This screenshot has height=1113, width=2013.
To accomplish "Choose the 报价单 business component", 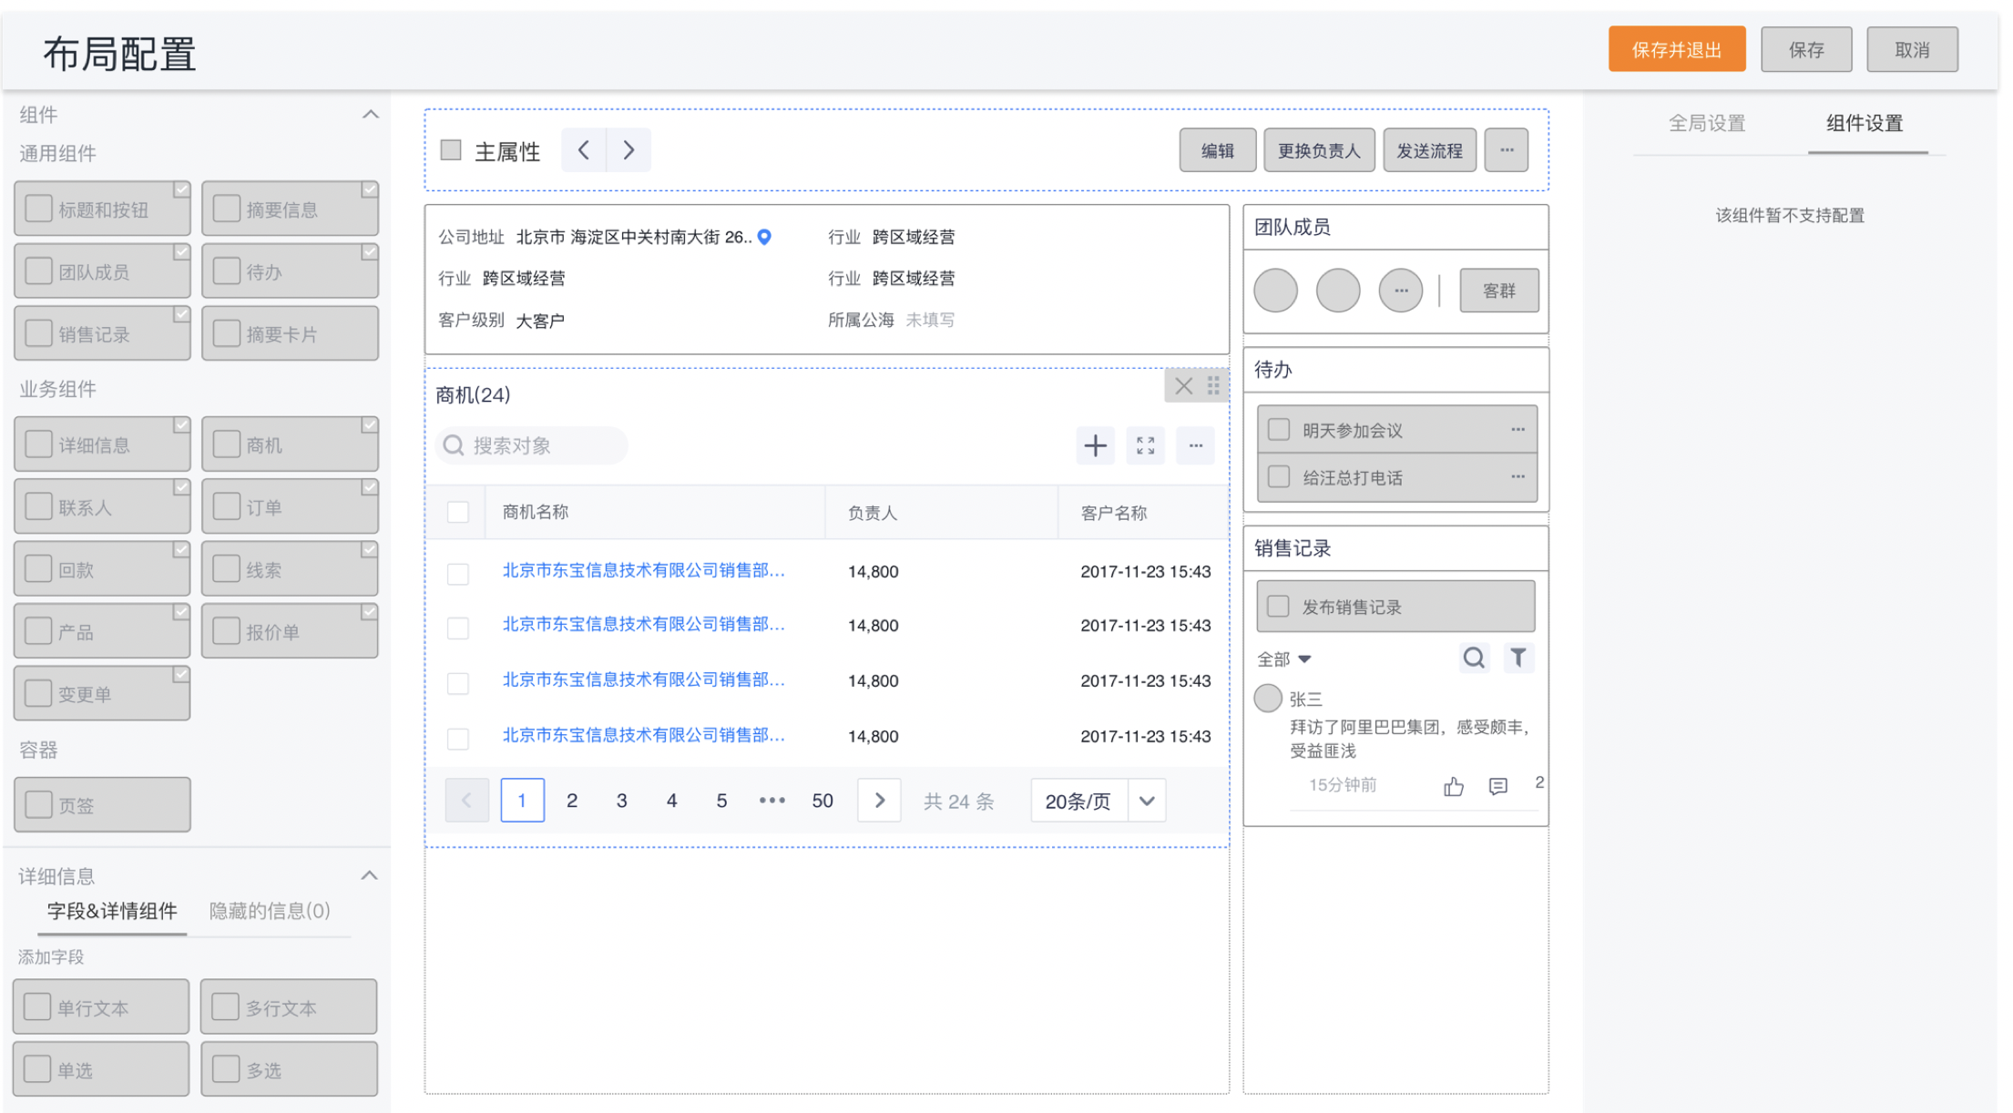I will [x=290, y=631].
